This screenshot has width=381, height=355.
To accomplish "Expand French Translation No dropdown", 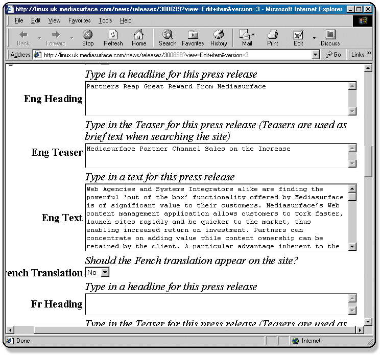I will coord(105,273).
